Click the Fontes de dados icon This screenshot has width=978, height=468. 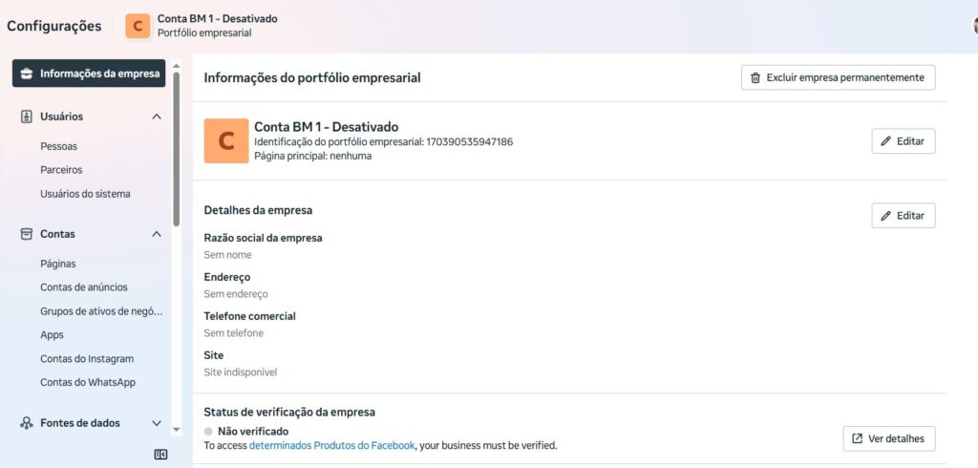tap(27, 423)
